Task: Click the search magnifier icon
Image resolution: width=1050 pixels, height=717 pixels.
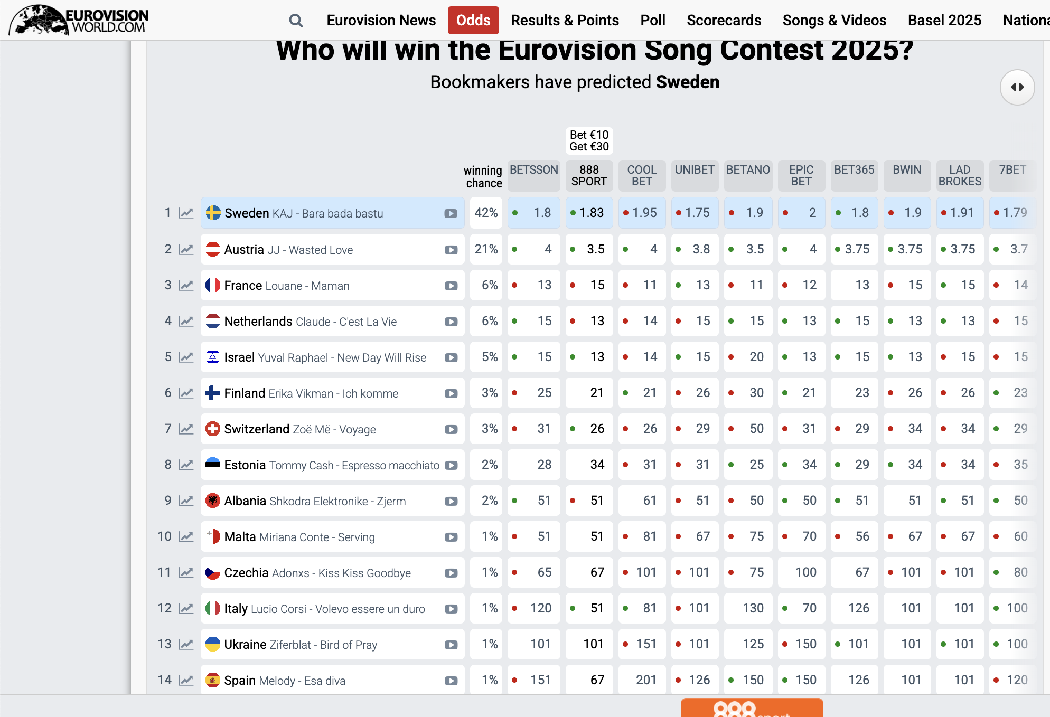Action: click(x=296, y=21)
